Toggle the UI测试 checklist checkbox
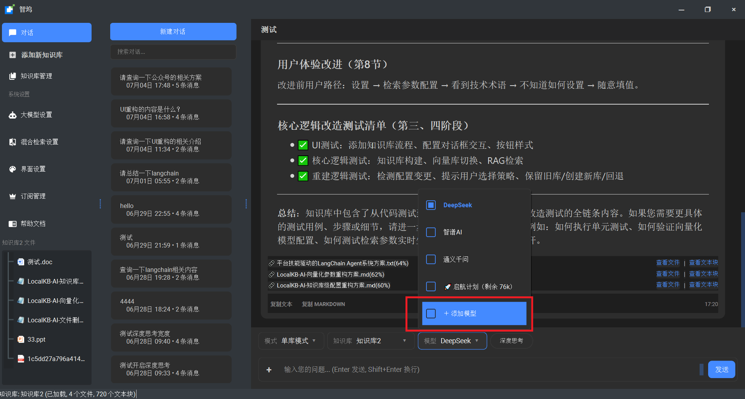Image resolution: width=745 pixels, height=399 pixels. coord(303,145)
